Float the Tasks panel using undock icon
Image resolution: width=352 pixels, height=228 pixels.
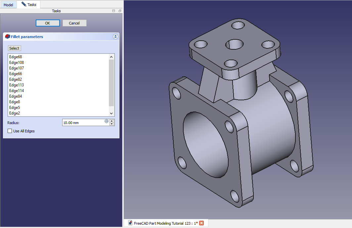(120, 11)
